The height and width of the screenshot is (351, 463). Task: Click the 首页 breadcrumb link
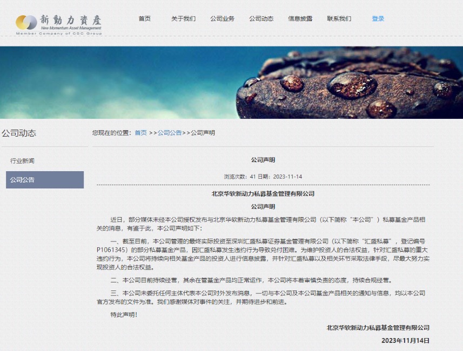pos(141,133)
